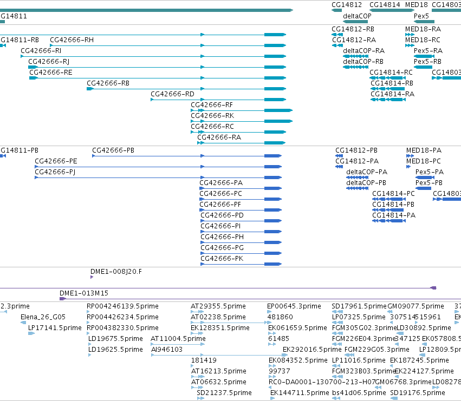The height and width of the screenshot is (401, 461).
Task: Select the Pex5 gene label
Action: [x=421, y=16]
